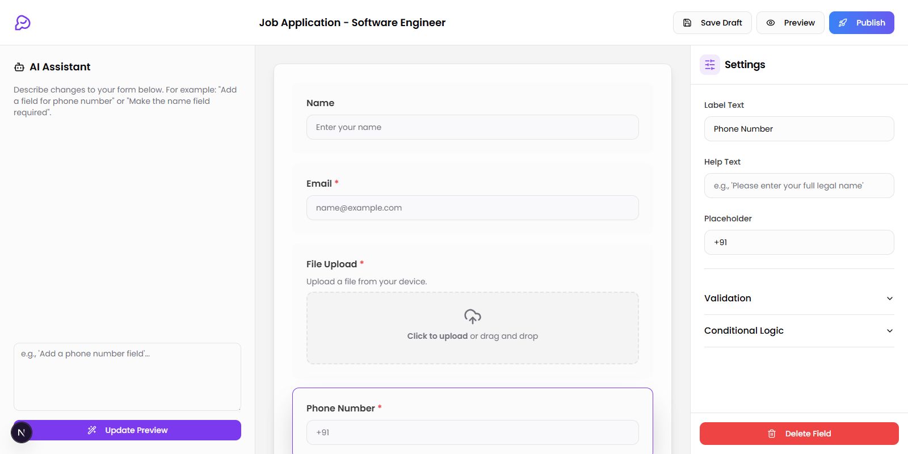Click the rocket icon on Publish
908x454 pixels.
(x=843, y=23)
